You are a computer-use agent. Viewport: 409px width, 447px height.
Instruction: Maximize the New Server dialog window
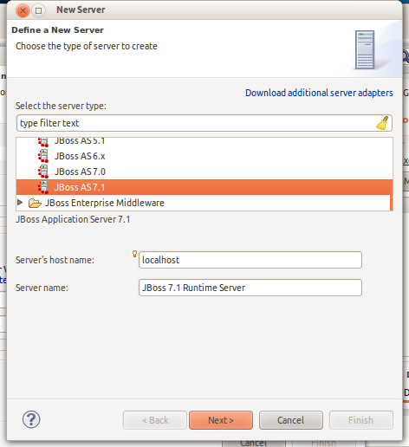tap(38, 11)
